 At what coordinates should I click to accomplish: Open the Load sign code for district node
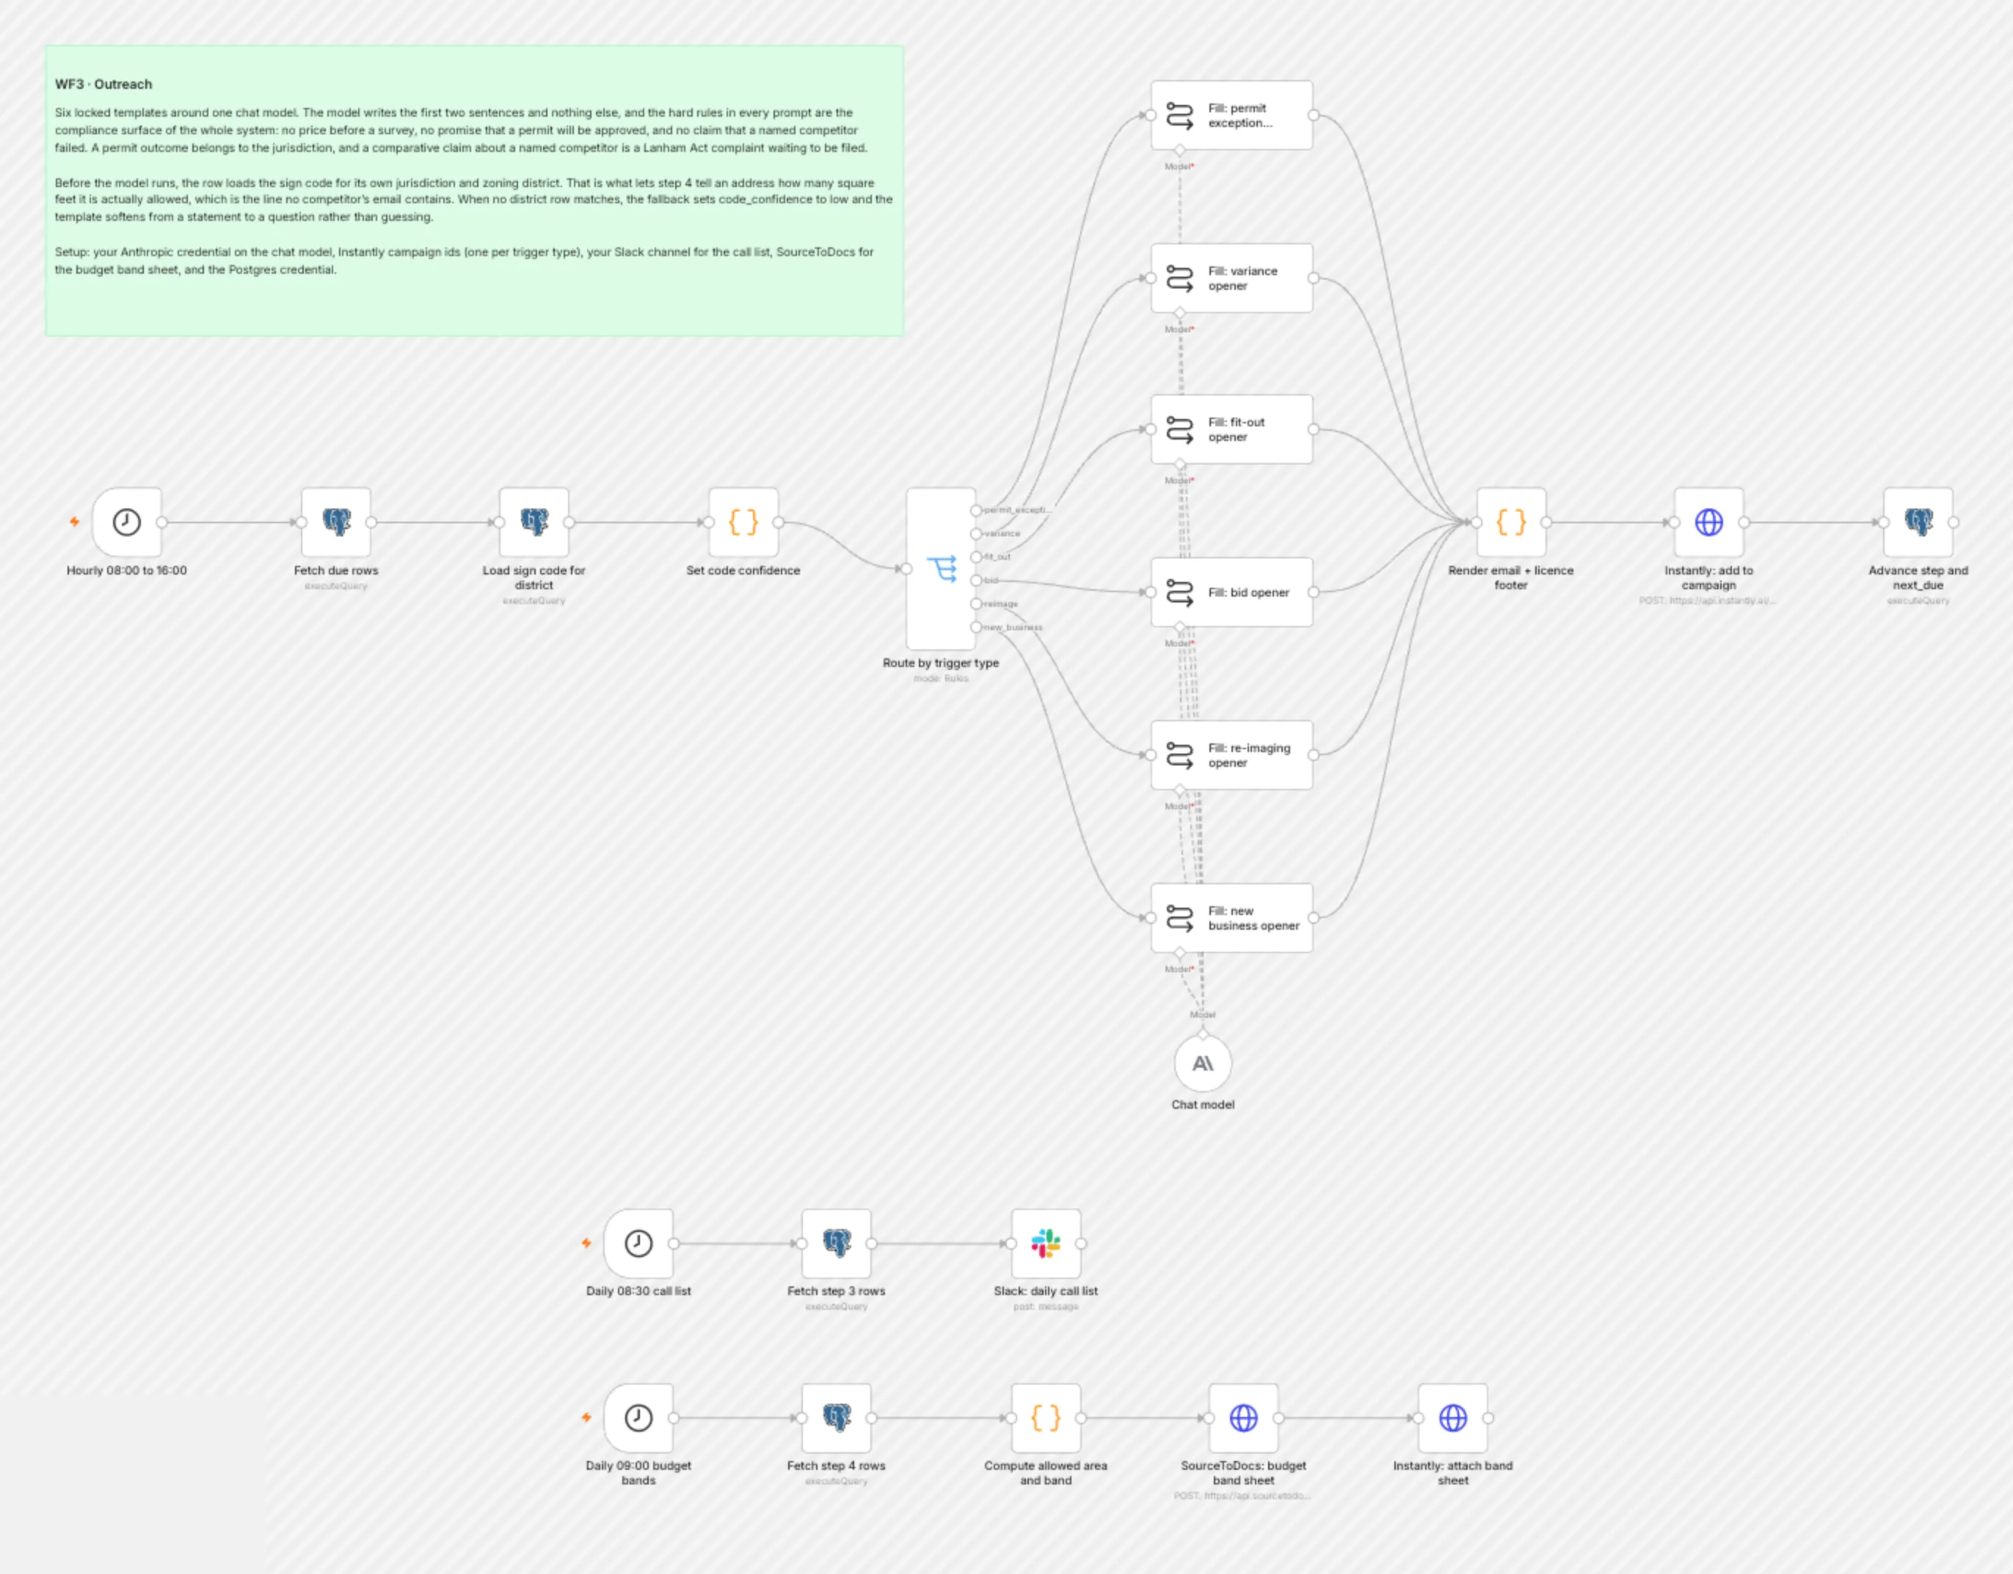coord(534,522)
